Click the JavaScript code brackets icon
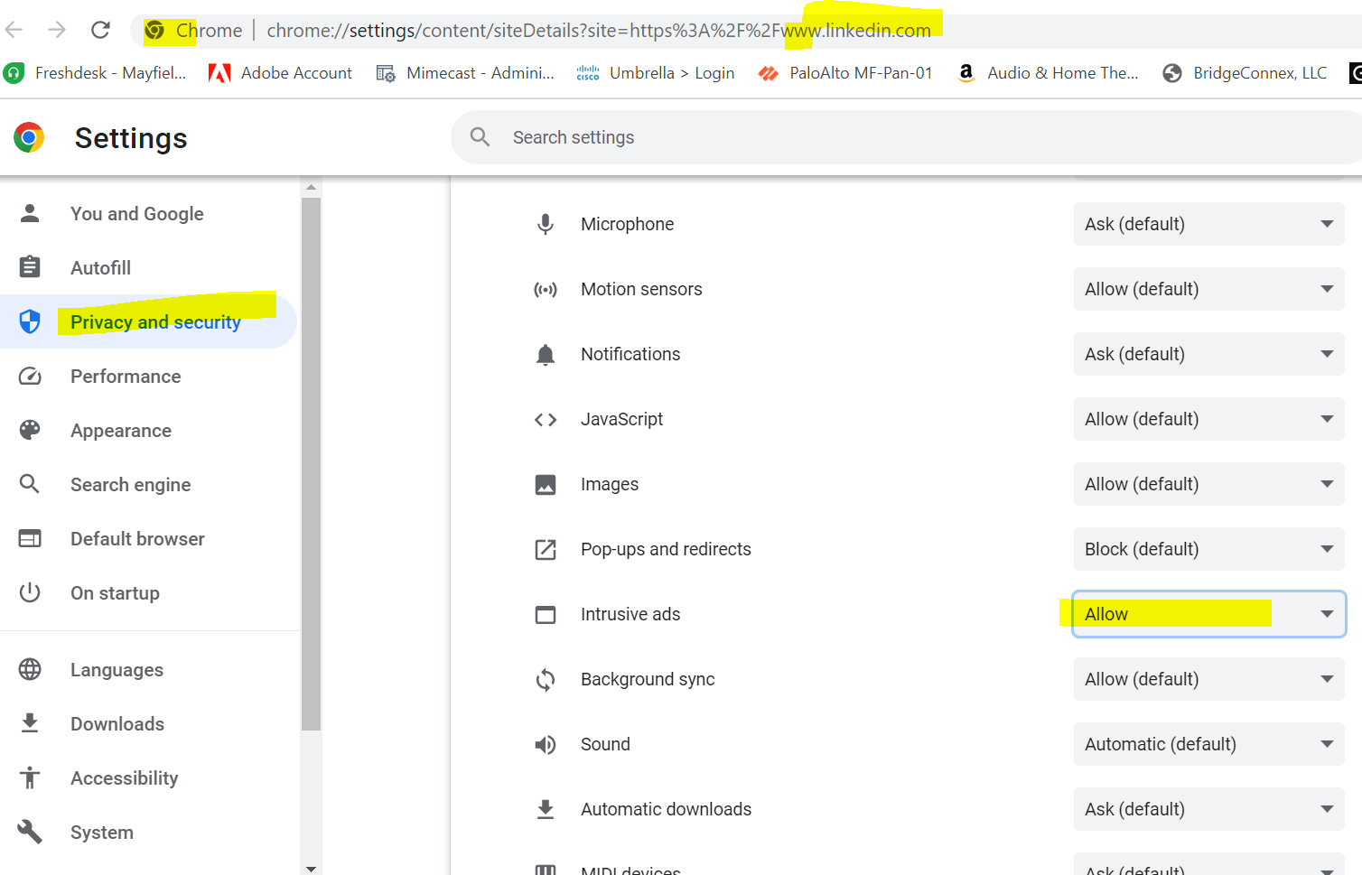 coord(546,420)
